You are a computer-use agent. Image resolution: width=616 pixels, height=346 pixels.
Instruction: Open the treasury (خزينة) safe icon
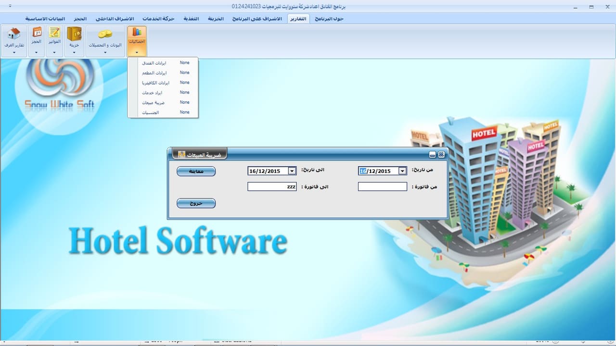(74, 34)
